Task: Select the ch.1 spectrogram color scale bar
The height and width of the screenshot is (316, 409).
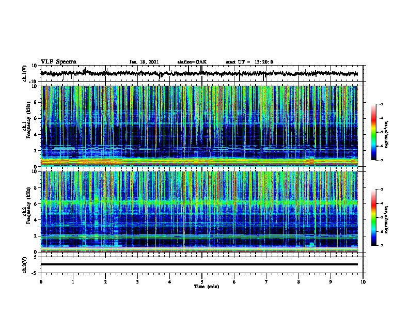Action: click(x=373, y=132)
